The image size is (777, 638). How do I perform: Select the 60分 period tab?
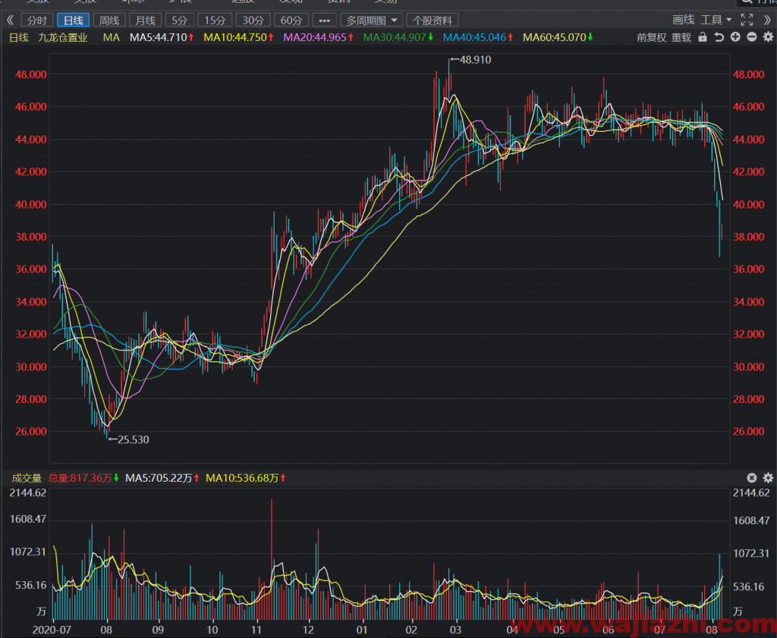291,20
